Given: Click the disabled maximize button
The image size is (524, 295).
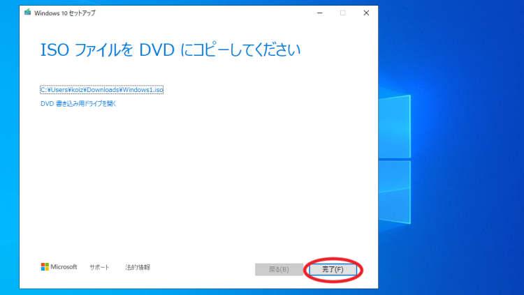Looking at the screenshot, I should pos(343,13).
